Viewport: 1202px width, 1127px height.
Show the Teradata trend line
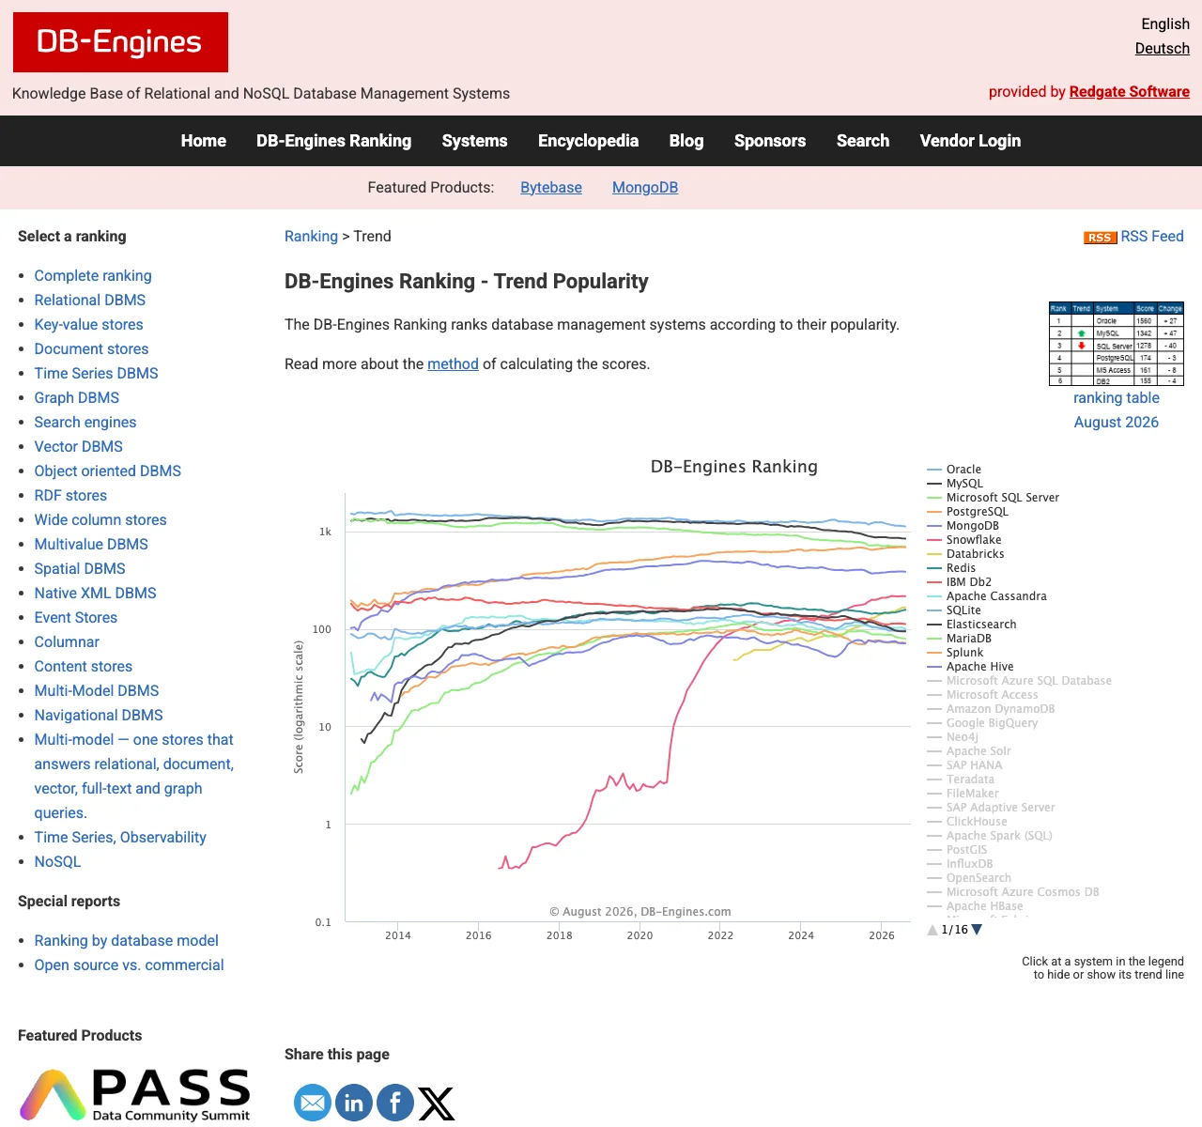point(961,780)
